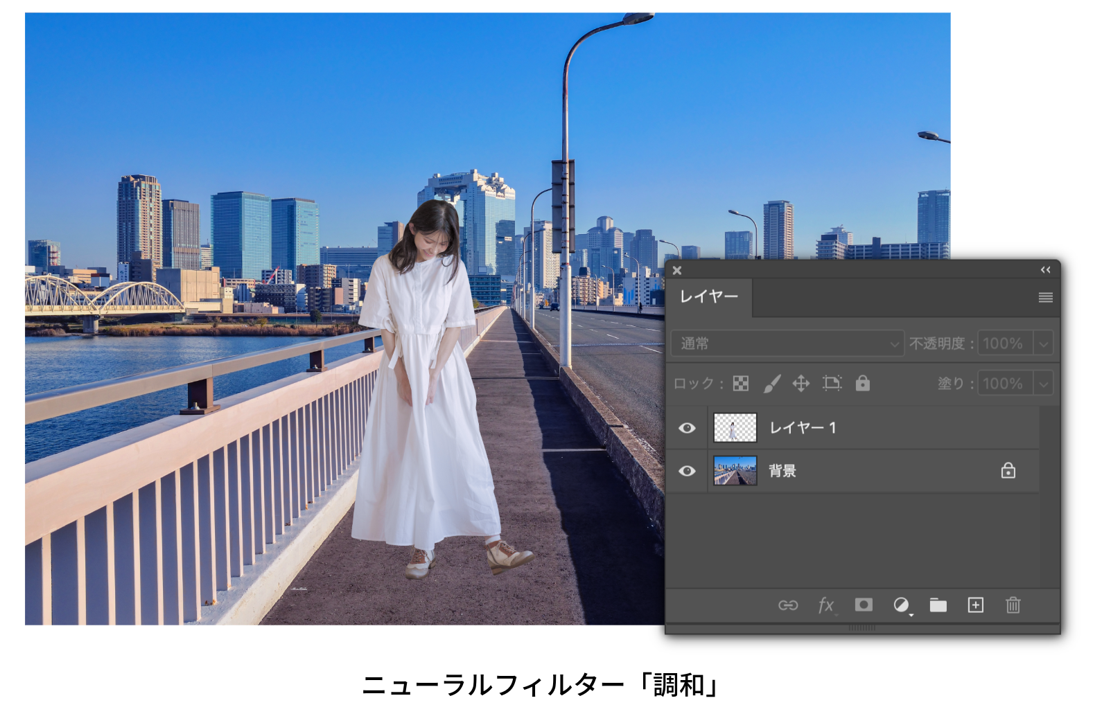Select the レイヤー panel tab
Screen dimensions: 1093x714
(x=709, y=297)
